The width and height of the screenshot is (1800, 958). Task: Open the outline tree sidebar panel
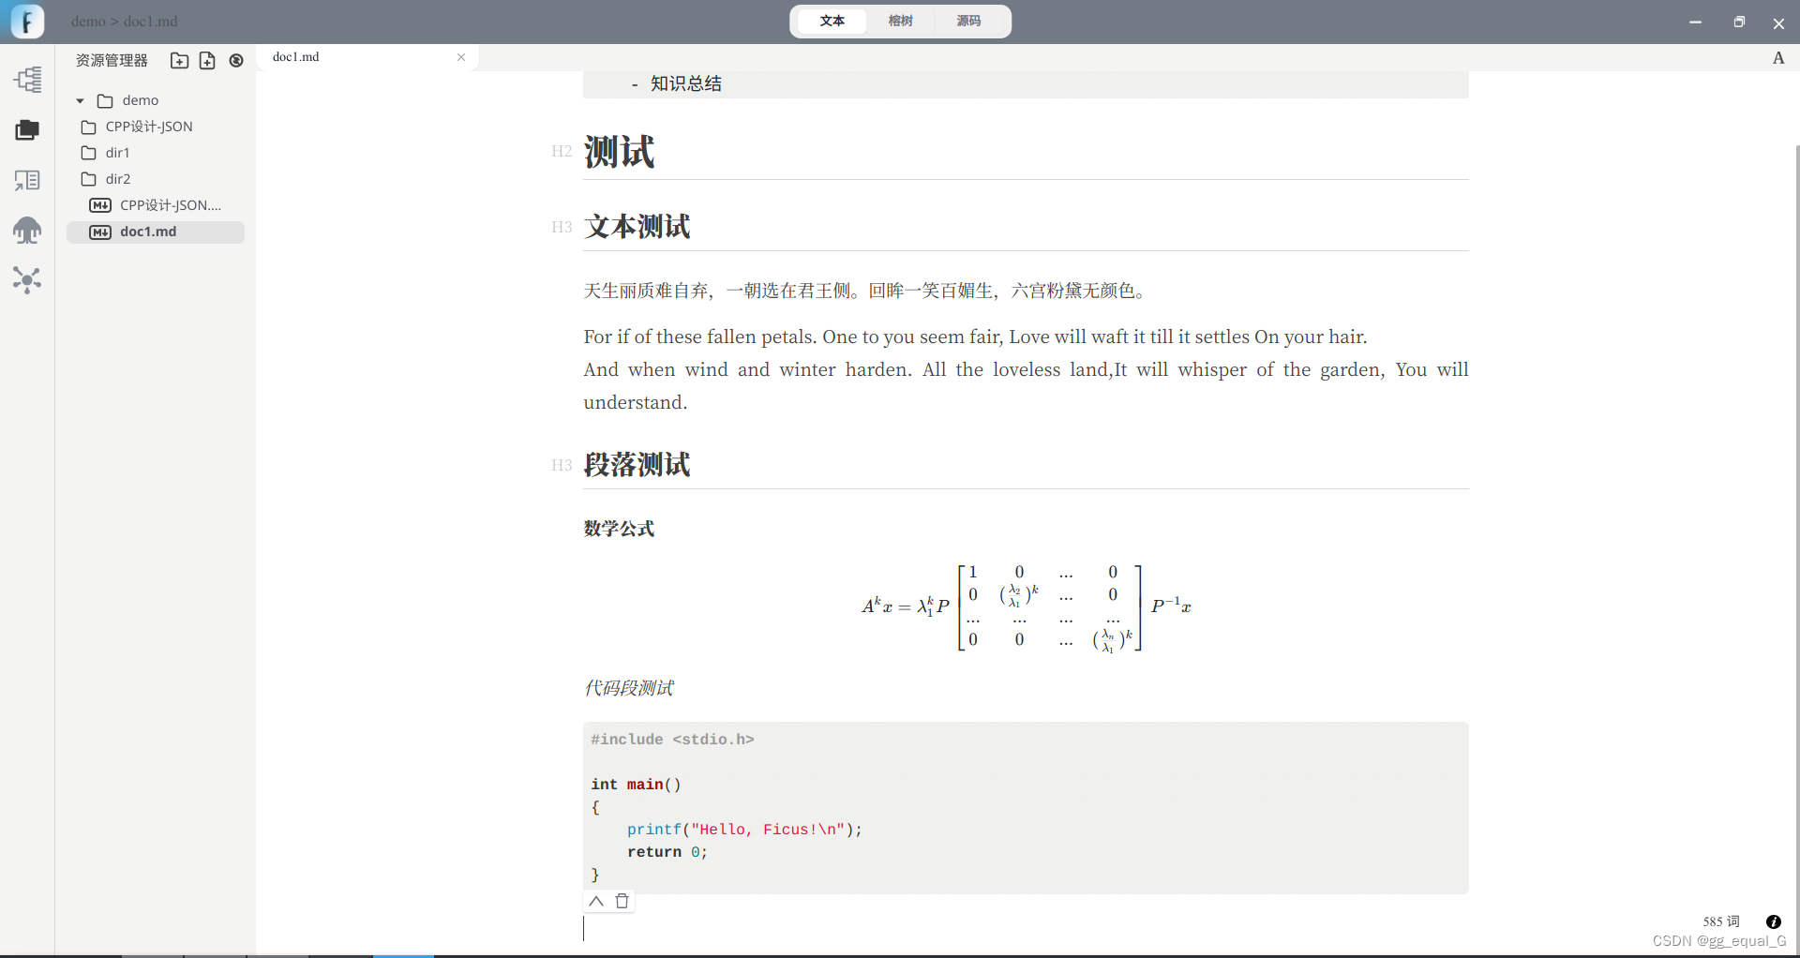point(27,79)
